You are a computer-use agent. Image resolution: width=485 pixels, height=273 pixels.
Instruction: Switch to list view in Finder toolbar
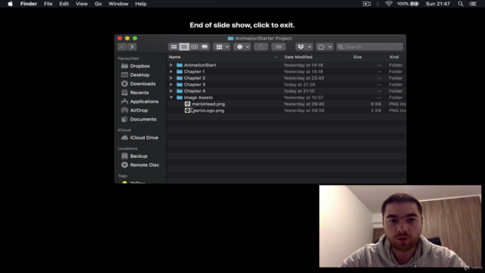[184, 47]
